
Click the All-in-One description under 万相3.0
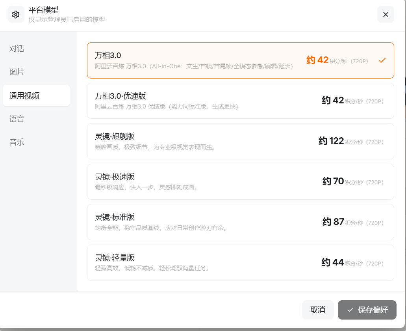[194, 66]
